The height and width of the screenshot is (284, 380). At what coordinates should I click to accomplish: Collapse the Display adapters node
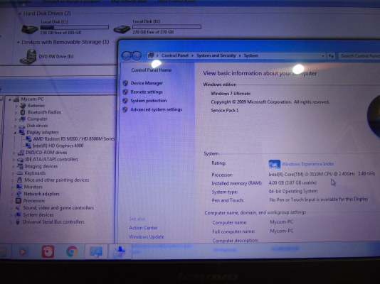coord(15,133)
